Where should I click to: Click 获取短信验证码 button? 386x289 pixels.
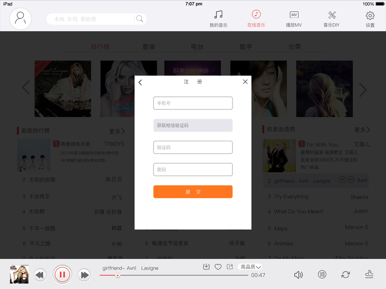tap(193, 125)
